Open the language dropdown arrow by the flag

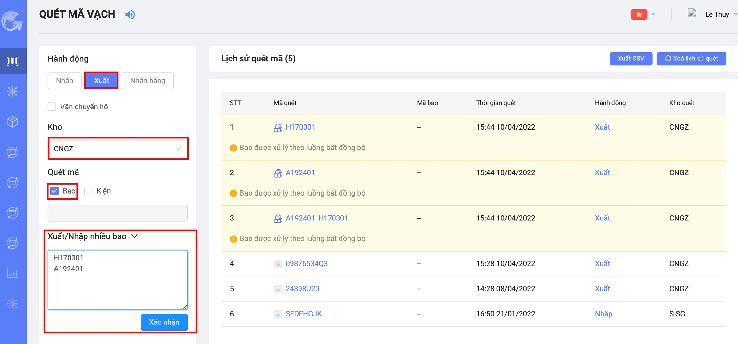click(653, 14)
